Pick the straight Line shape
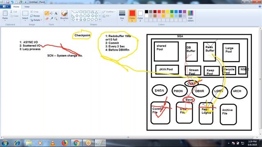This screenshot has width=262, height=147. 73,12
